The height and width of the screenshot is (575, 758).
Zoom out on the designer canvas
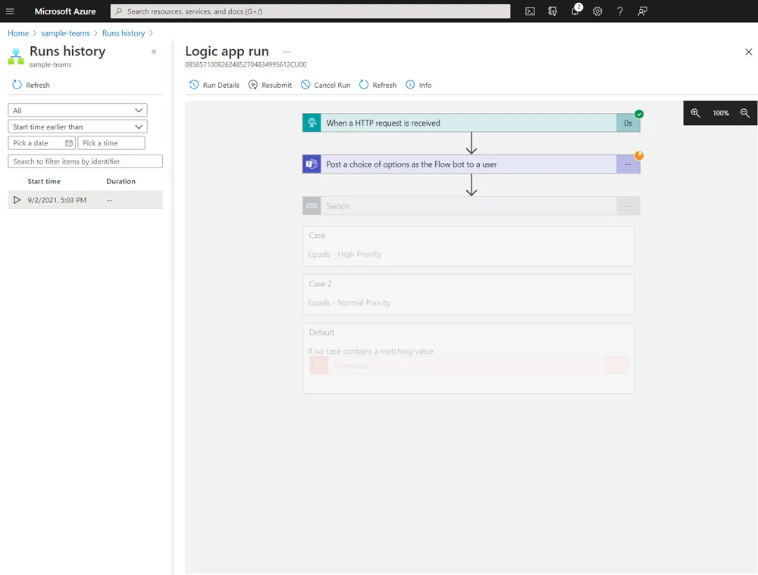point(744,113)
